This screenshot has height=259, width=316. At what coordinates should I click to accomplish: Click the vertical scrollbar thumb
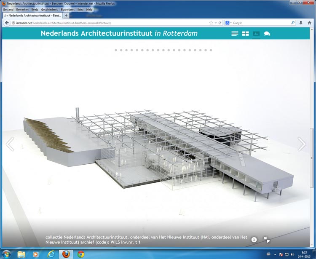(312, 158)
